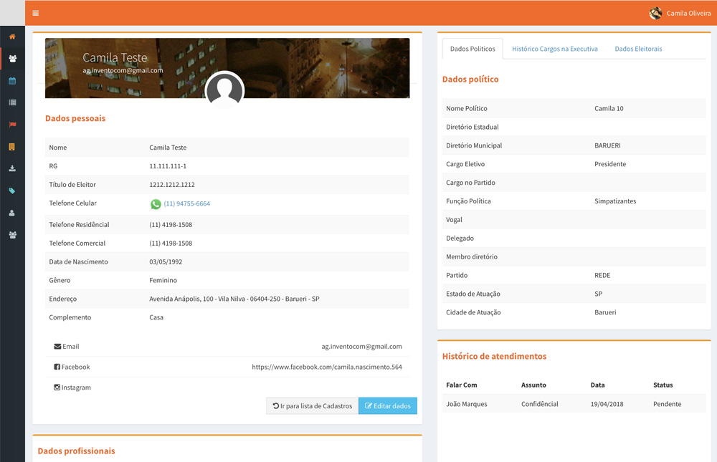Screen dimensions: 717x462
Task: Click the Facebook icon in contact list
Action: pyautogui.click(x=57, y=367)
